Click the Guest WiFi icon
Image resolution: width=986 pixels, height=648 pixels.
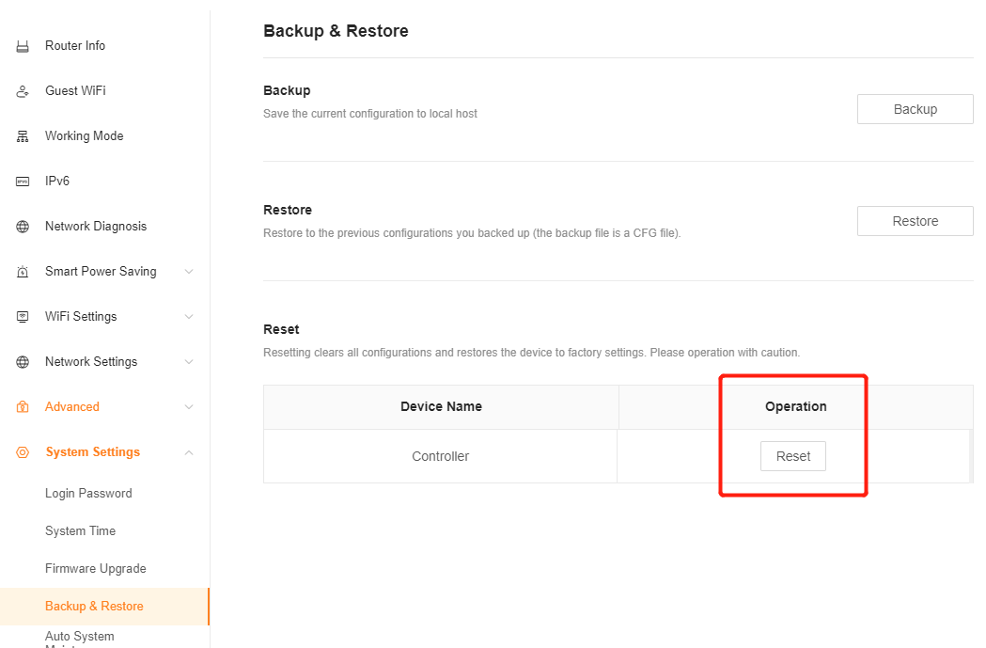click(23, 91)
